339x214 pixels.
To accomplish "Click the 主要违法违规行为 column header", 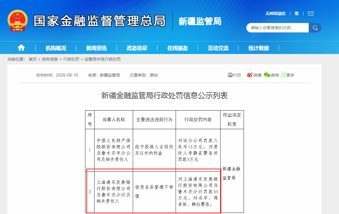I will (x=154, y=120).
